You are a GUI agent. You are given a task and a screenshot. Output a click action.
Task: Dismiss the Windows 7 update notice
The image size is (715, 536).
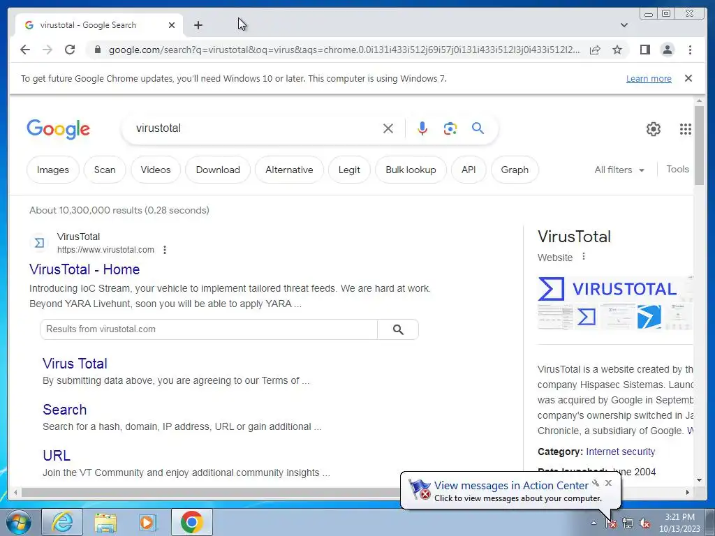pyautogui.click(x=688, y=78)
